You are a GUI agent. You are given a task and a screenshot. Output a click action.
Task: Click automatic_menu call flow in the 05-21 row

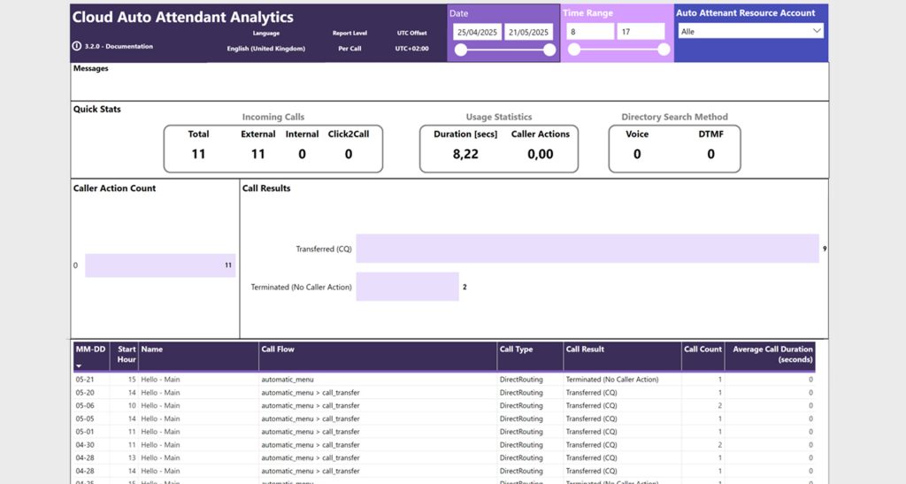click(288, 380)
